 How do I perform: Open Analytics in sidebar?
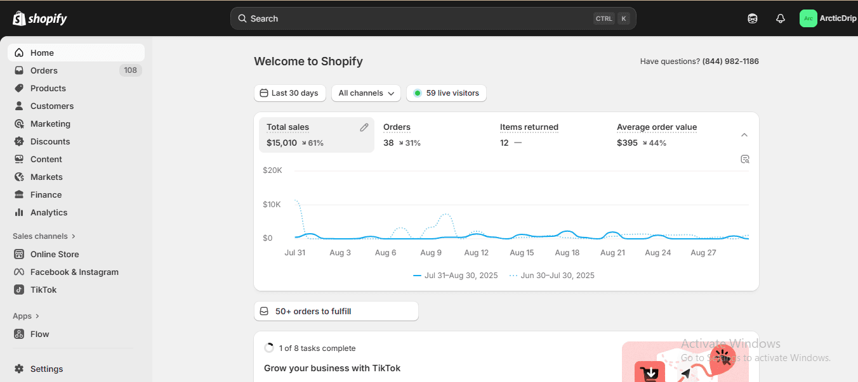coord(76,212)
